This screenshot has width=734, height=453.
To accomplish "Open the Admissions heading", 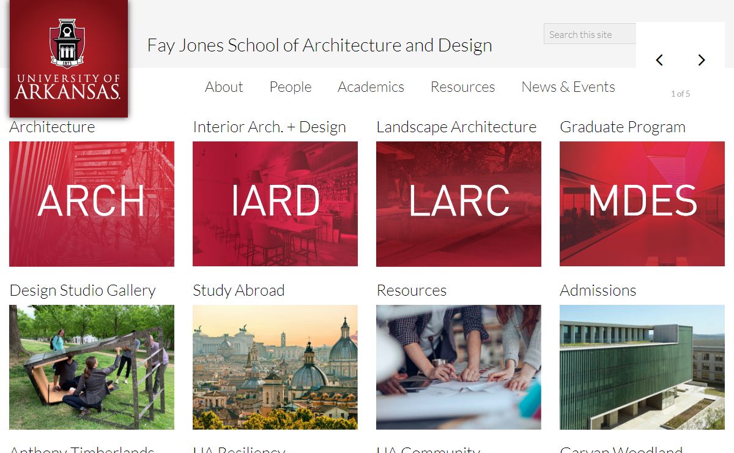I will (598, 290).
